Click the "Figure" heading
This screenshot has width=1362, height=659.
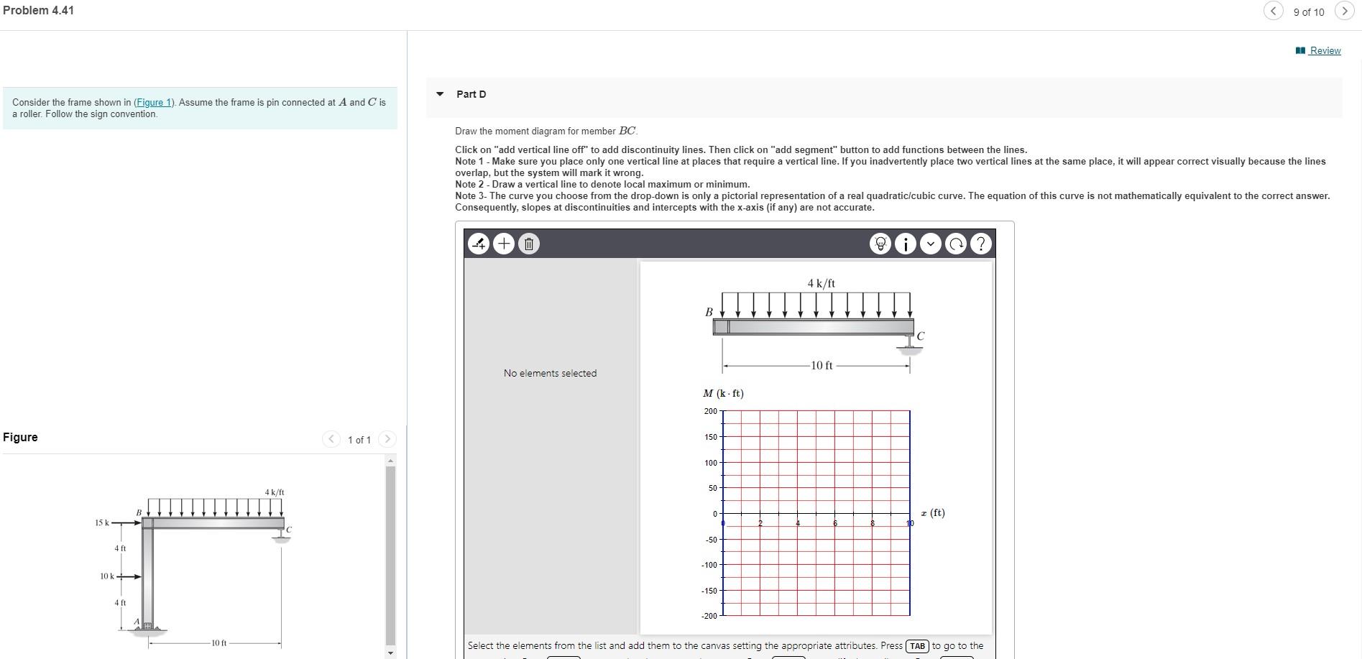click(20, 437)
